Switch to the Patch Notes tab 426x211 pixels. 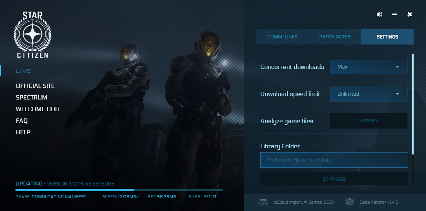[x=335, y=37]
